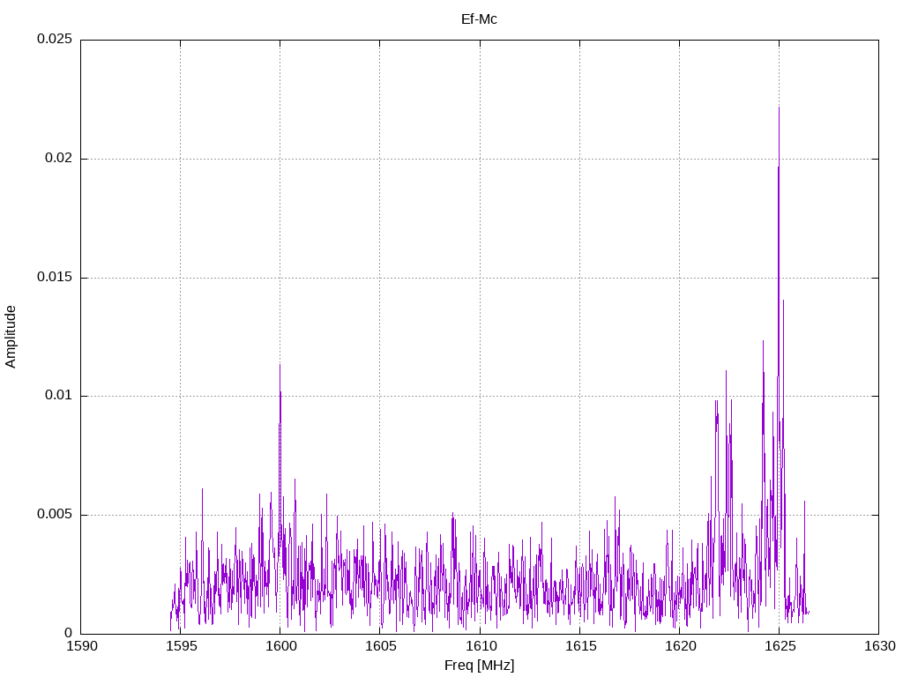The image size is (903, 677).
Task: Click the 1625 x-axis tick label
Action: pyautogui.click(x=780, y=646)
